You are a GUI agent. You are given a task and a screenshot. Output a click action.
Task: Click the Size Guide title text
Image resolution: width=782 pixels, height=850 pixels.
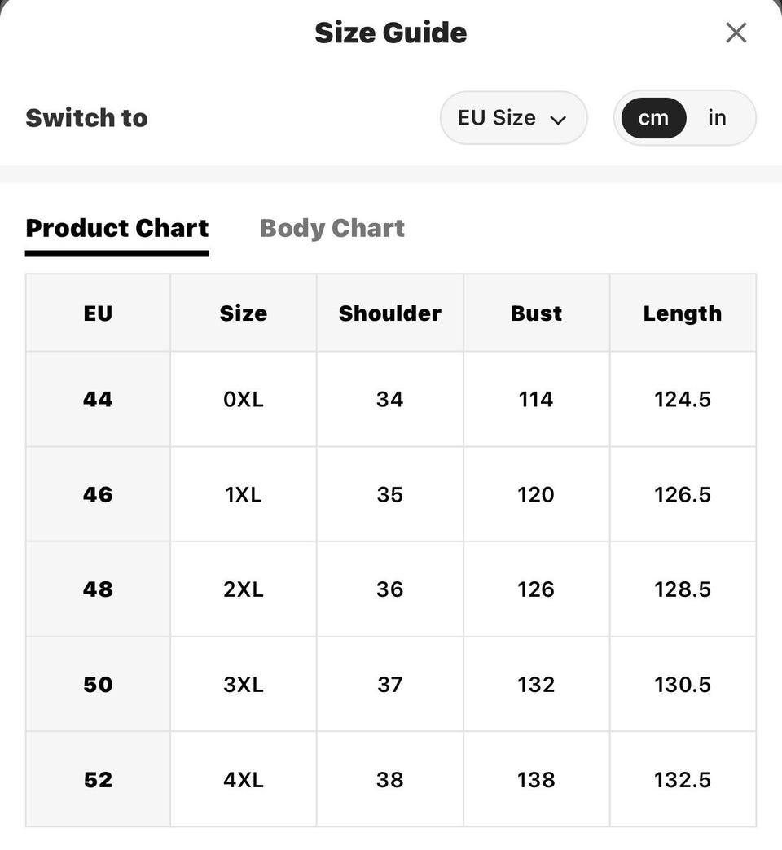coord(390,33)
